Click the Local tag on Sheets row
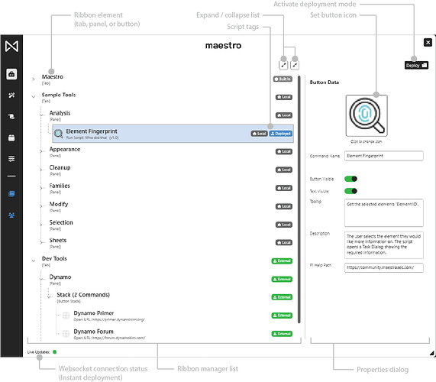436x382 pixels. tap(284, 243)
